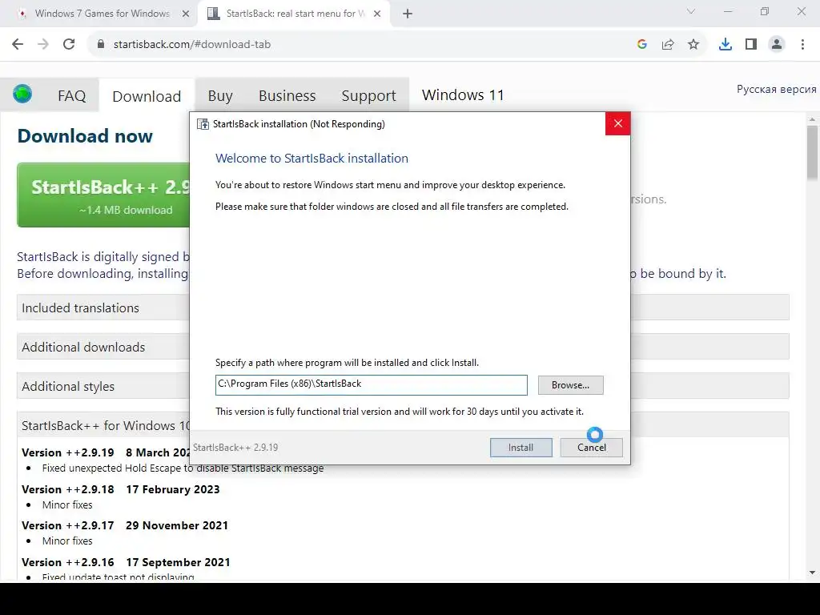Image resolution: width=820 pixels, height=615 pixels.
Task: Click the address bar URL
Action: click(x=192, y=45)
